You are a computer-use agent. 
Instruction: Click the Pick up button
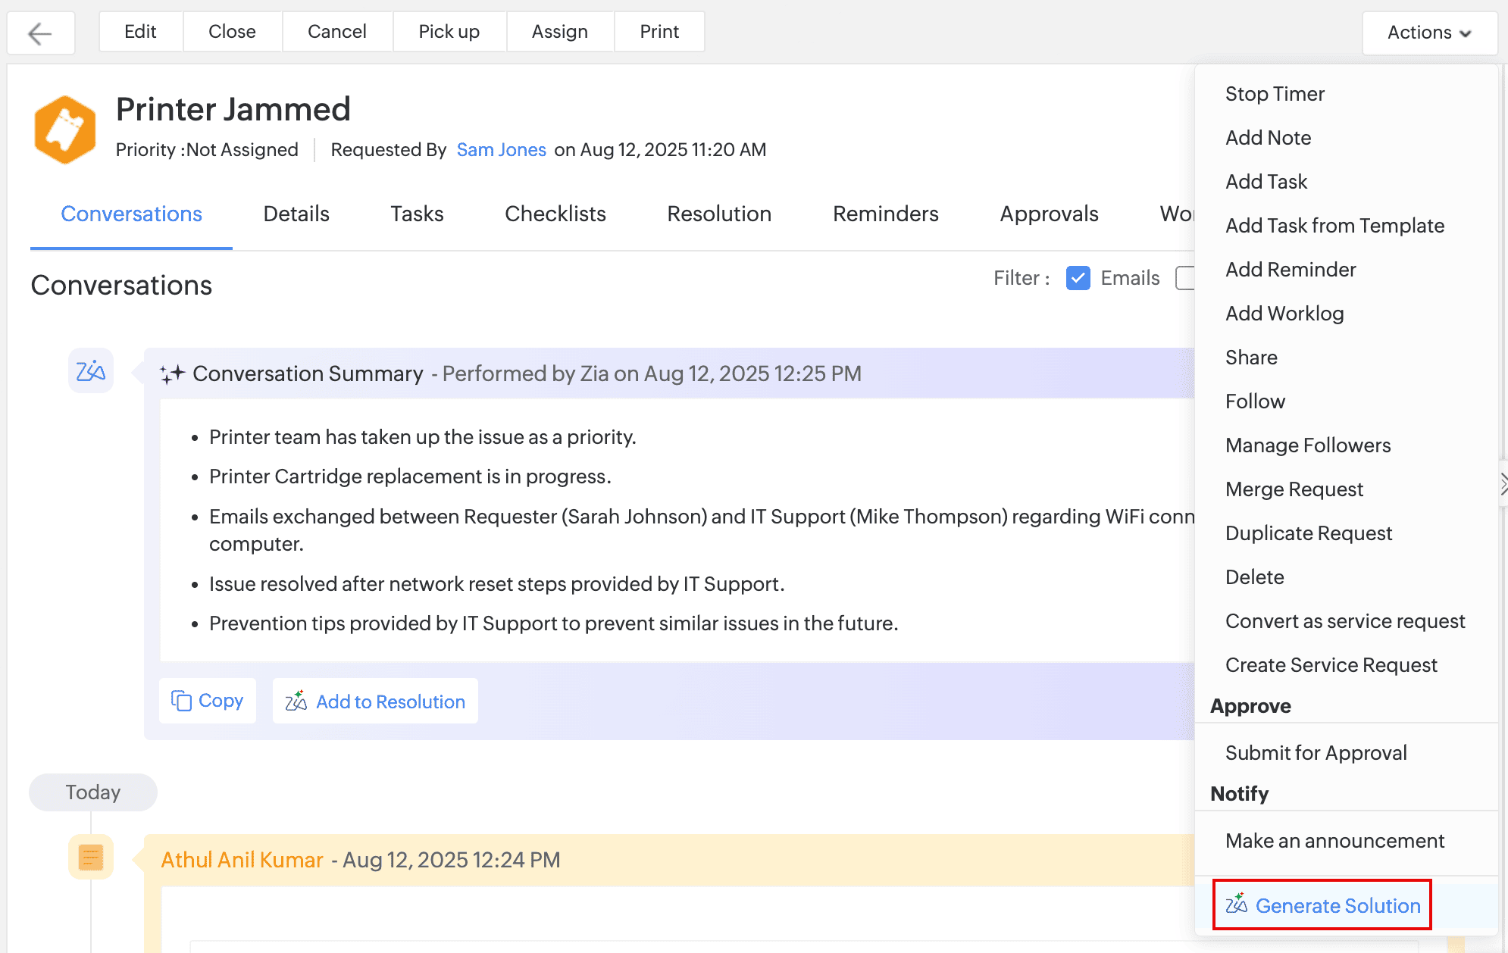[x=449, y=31]
